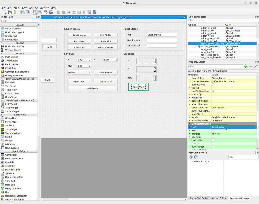Switch to Signal/Slot Editor tab

(199, 198)
